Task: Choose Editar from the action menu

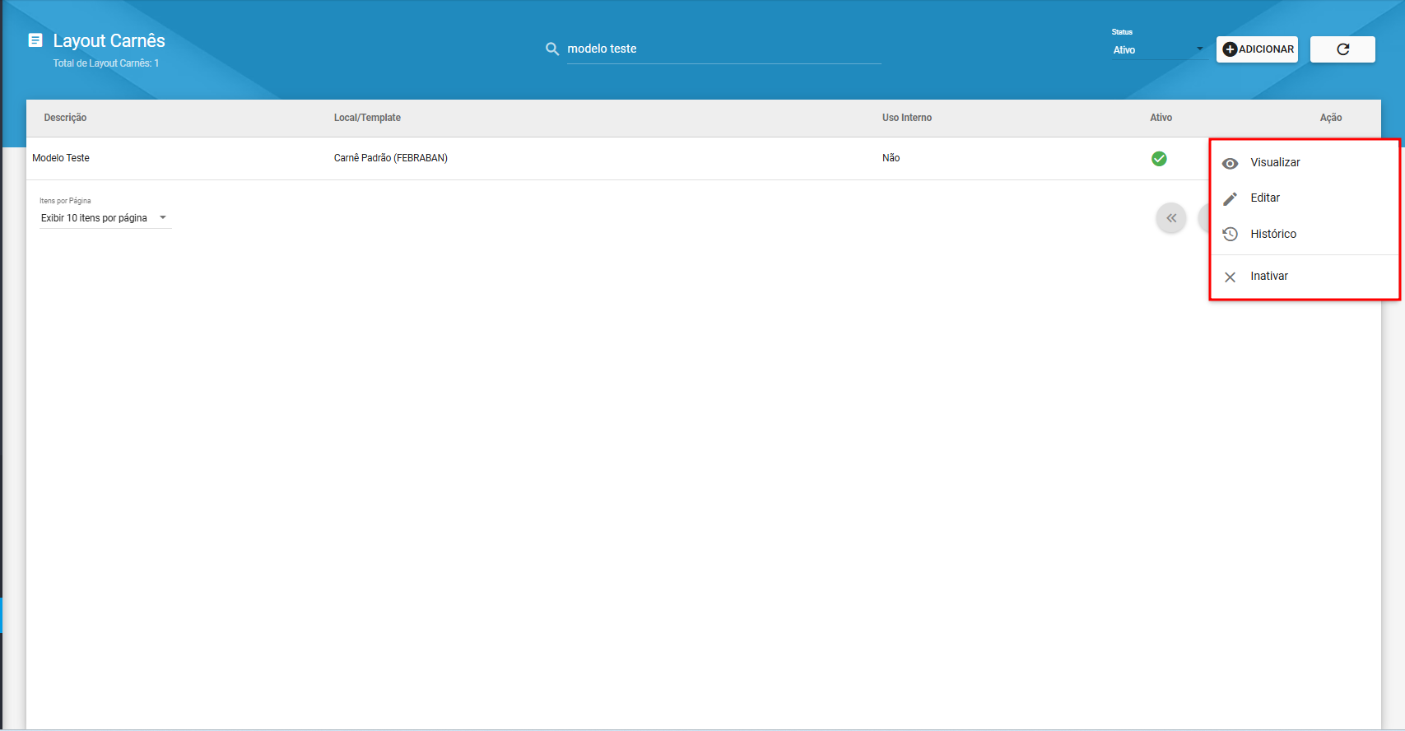Action: [1305, 198]
